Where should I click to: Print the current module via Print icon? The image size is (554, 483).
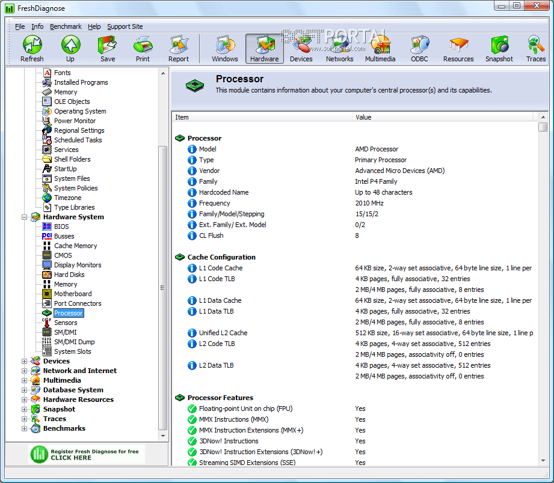coord(143,48)
